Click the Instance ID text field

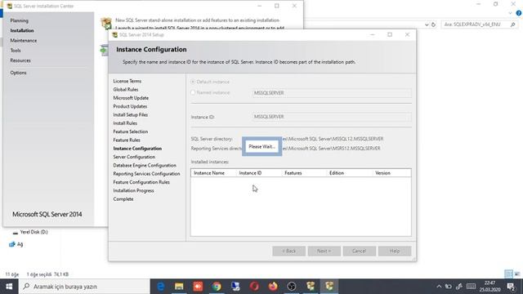[332, 117]
